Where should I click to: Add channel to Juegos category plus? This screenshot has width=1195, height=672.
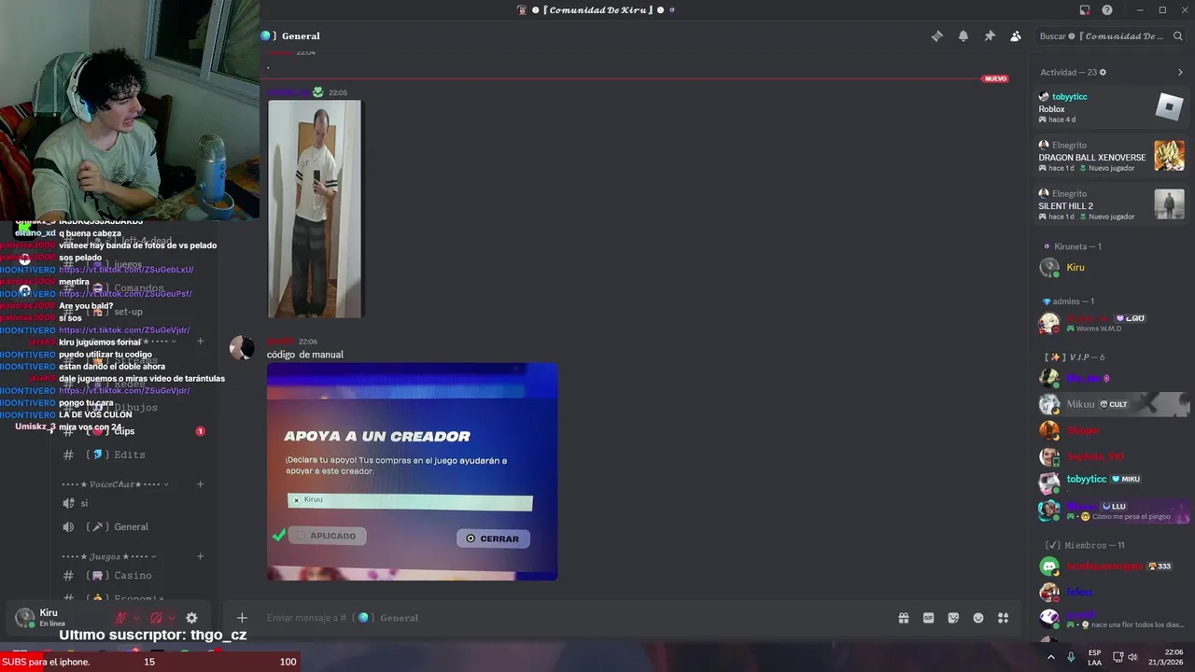pos(200,556)
